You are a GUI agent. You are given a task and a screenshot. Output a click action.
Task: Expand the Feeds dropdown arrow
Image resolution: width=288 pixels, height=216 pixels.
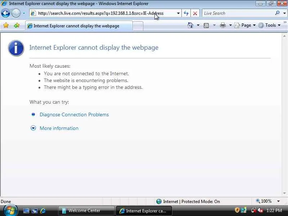tap(214, 25)
